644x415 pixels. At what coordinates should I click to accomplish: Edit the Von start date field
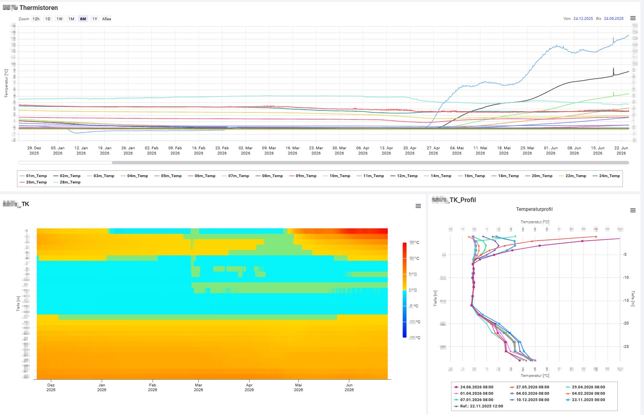pos(583,19)
